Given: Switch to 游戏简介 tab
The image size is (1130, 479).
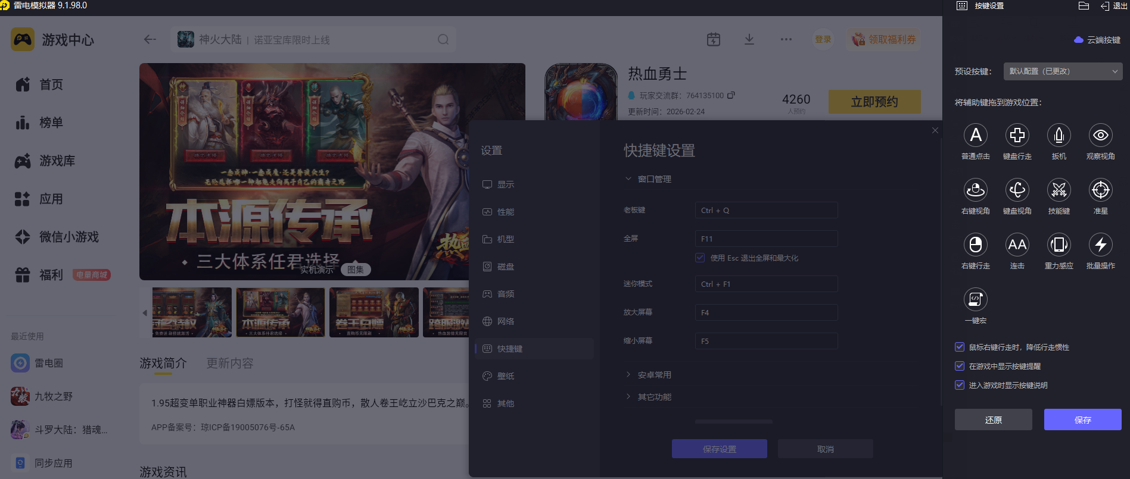Looking at the screenshot, I should pos(163,363).
